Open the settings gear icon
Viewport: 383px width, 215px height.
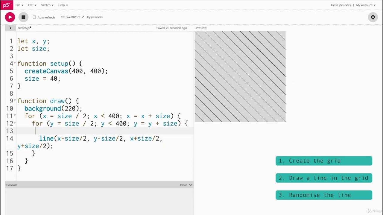[x=373, y=17]
